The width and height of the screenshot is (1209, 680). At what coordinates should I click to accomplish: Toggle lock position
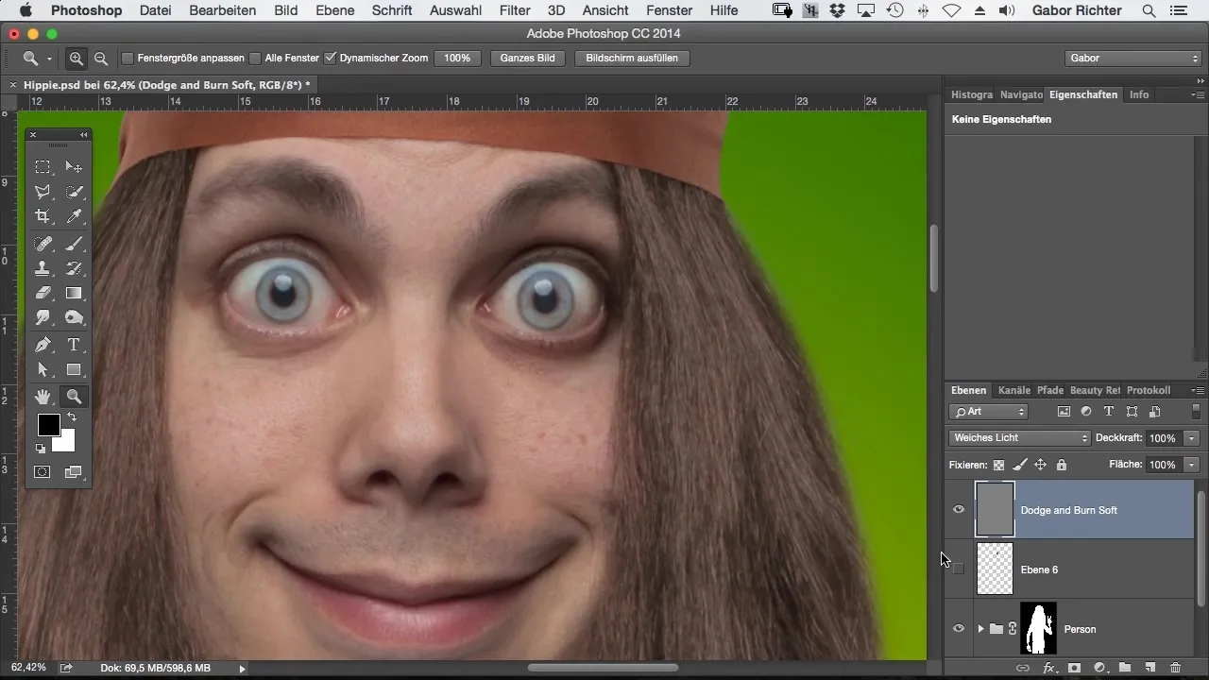point(1040,465)
